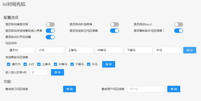Click the 马匹名称: label

(x=11, y=43)
